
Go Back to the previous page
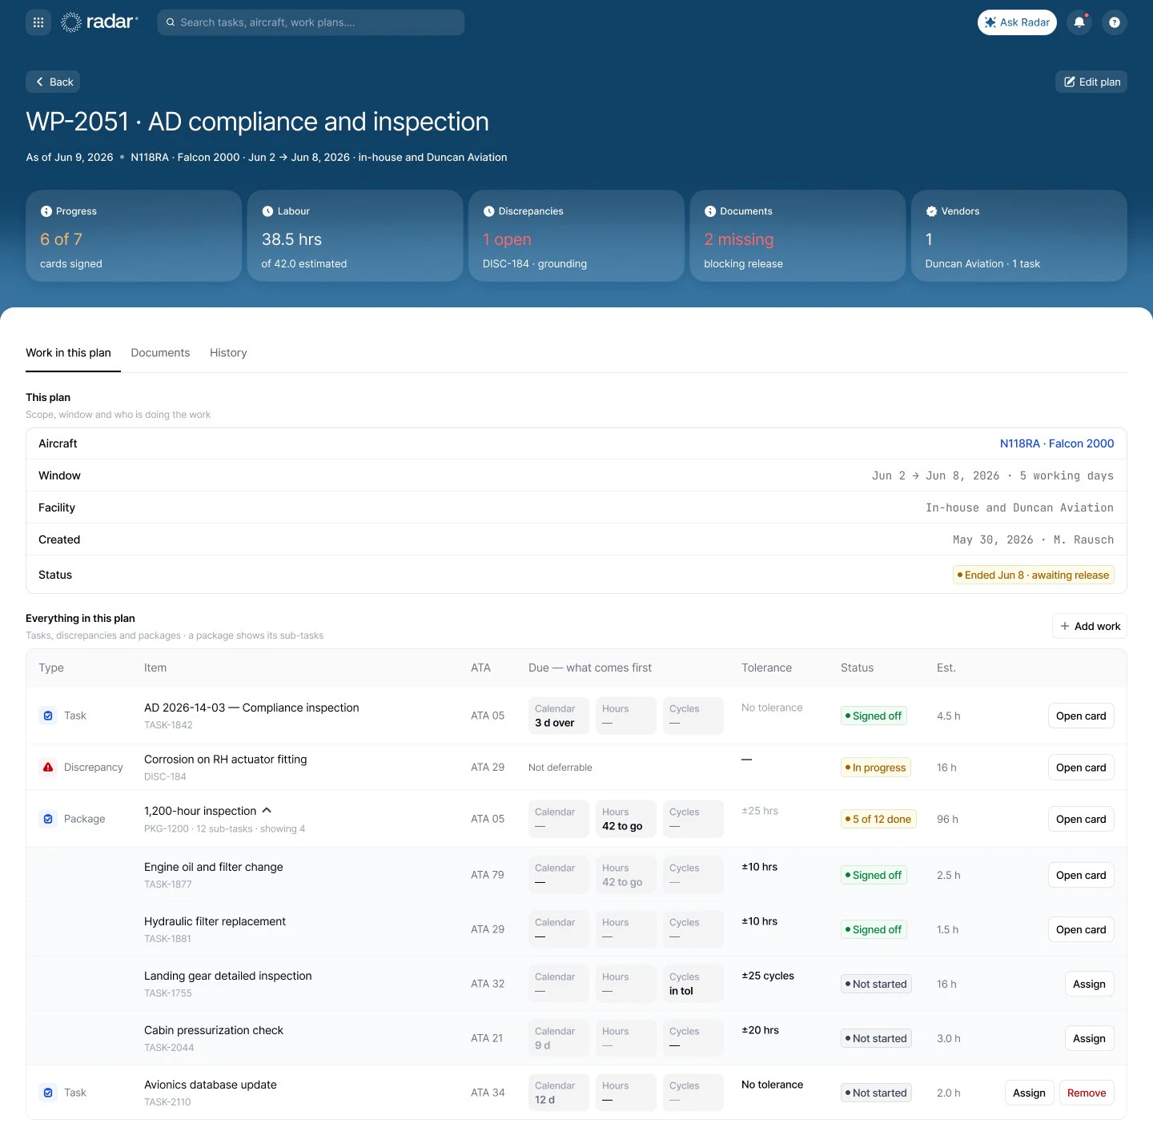coord(53,82)
